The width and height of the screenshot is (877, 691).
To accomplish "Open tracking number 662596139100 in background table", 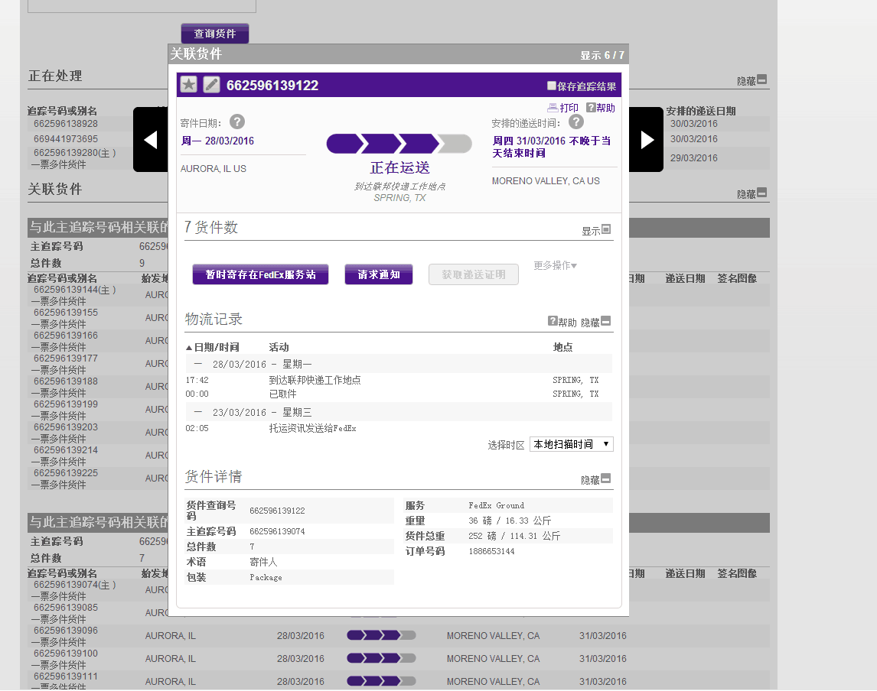I will point(66,653).
